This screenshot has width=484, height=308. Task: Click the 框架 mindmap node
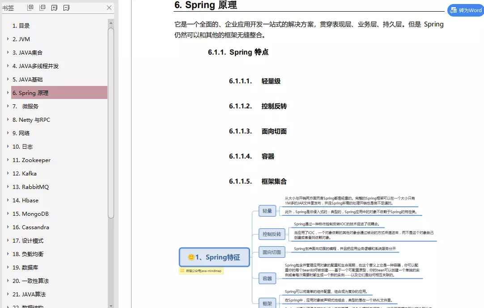(267, 304)
